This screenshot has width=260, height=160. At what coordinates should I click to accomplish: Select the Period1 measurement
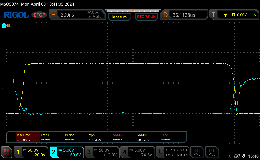(x=71, y=137)
